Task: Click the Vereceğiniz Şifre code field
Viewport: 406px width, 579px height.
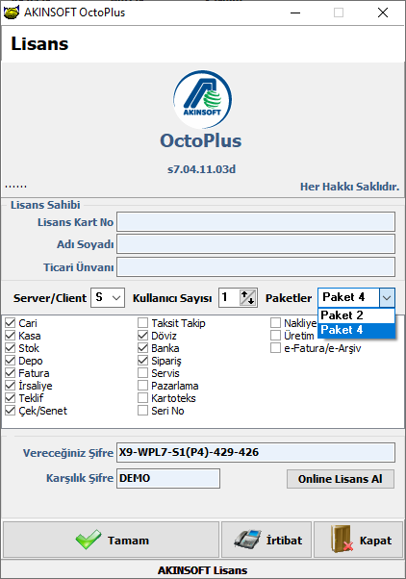Action: coord(256,453)
